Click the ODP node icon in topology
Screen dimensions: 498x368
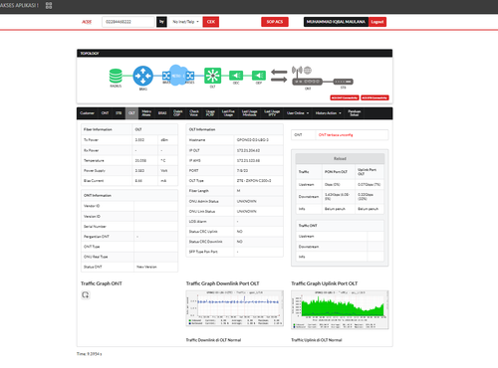(x=259, y=76)
